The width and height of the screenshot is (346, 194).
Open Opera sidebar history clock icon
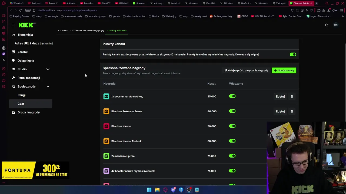tap(4, 75)
